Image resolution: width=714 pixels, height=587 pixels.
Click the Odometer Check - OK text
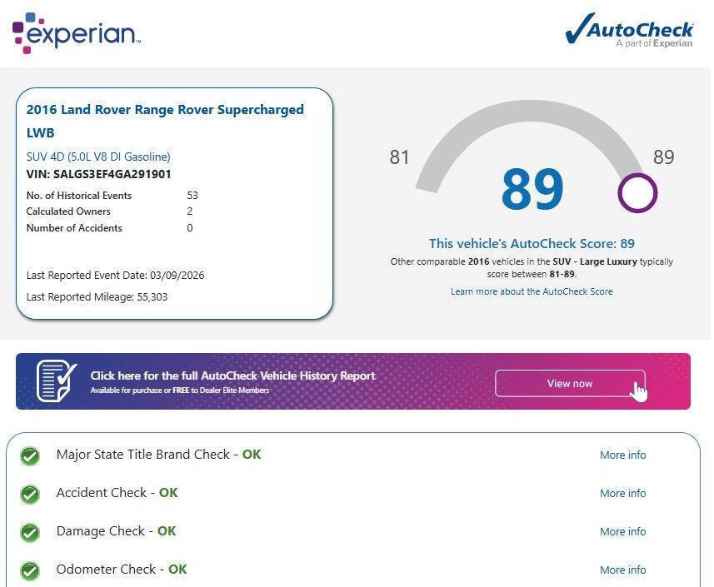(x=122, y=570)
